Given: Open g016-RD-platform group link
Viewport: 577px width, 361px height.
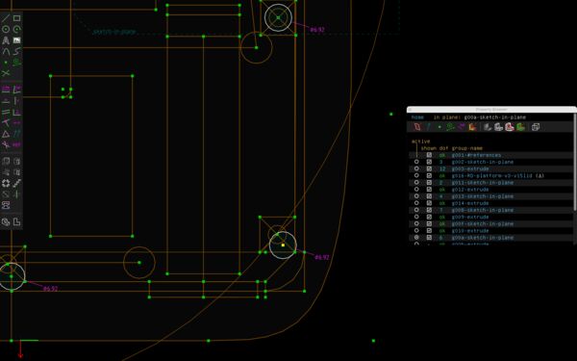Looking at the screenshot, I should (x=492, y=176).
